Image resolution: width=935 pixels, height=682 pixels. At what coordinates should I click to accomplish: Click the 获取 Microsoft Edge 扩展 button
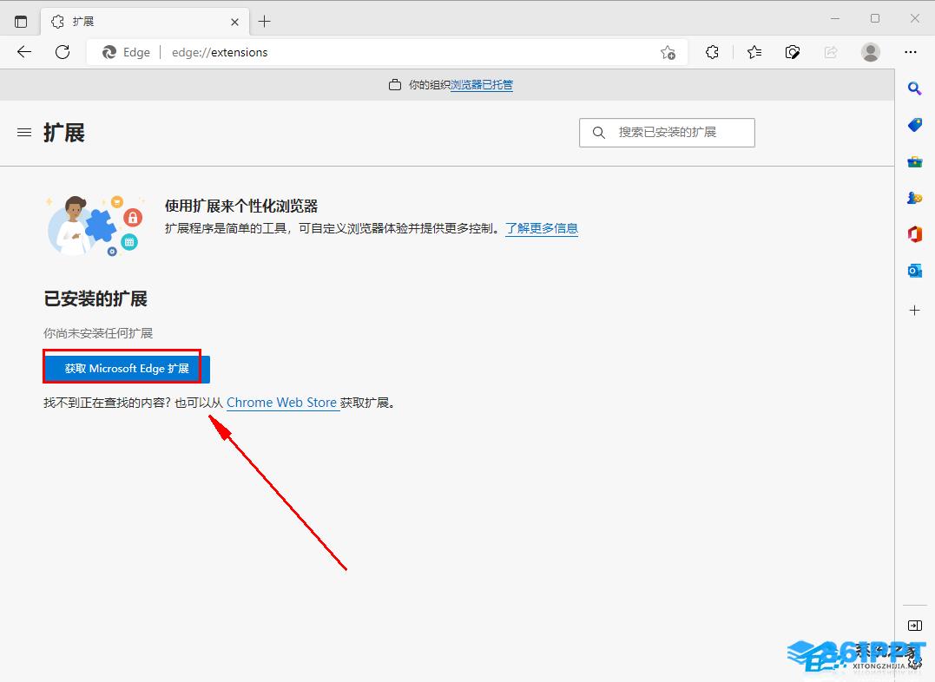(127, 369)
